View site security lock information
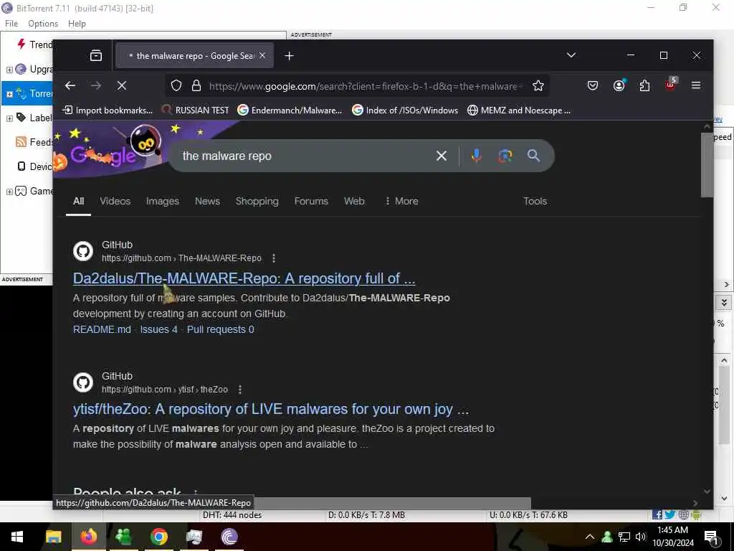Image resolution: width=734 pixels, height=551 pixels. pyautogui.click(x=196, y=86)
